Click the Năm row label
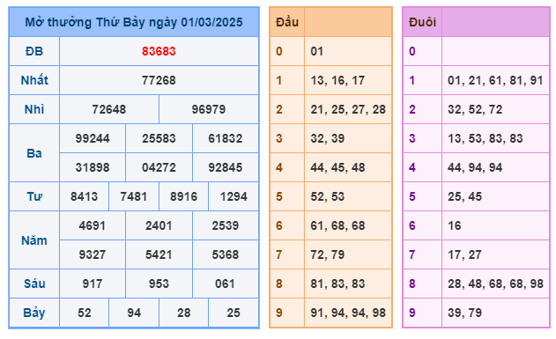Viewport: 556px width, 339px height. coord(34,240)
